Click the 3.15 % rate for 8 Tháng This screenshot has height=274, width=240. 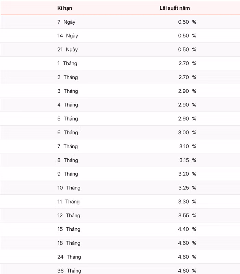[187, 160]
